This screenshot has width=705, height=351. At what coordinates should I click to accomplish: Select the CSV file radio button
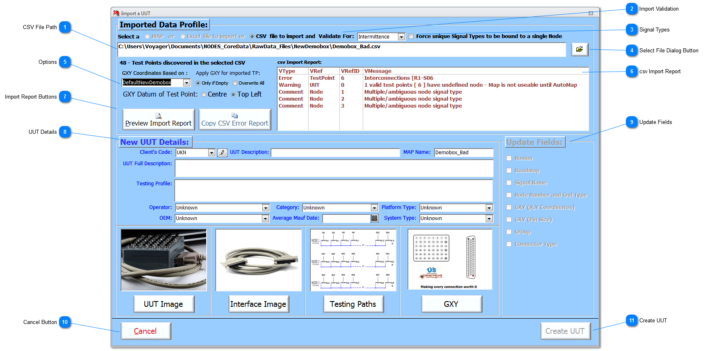point(252,36)
